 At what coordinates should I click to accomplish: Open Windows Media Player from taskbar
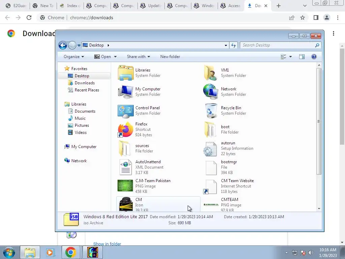pos(50,252)
